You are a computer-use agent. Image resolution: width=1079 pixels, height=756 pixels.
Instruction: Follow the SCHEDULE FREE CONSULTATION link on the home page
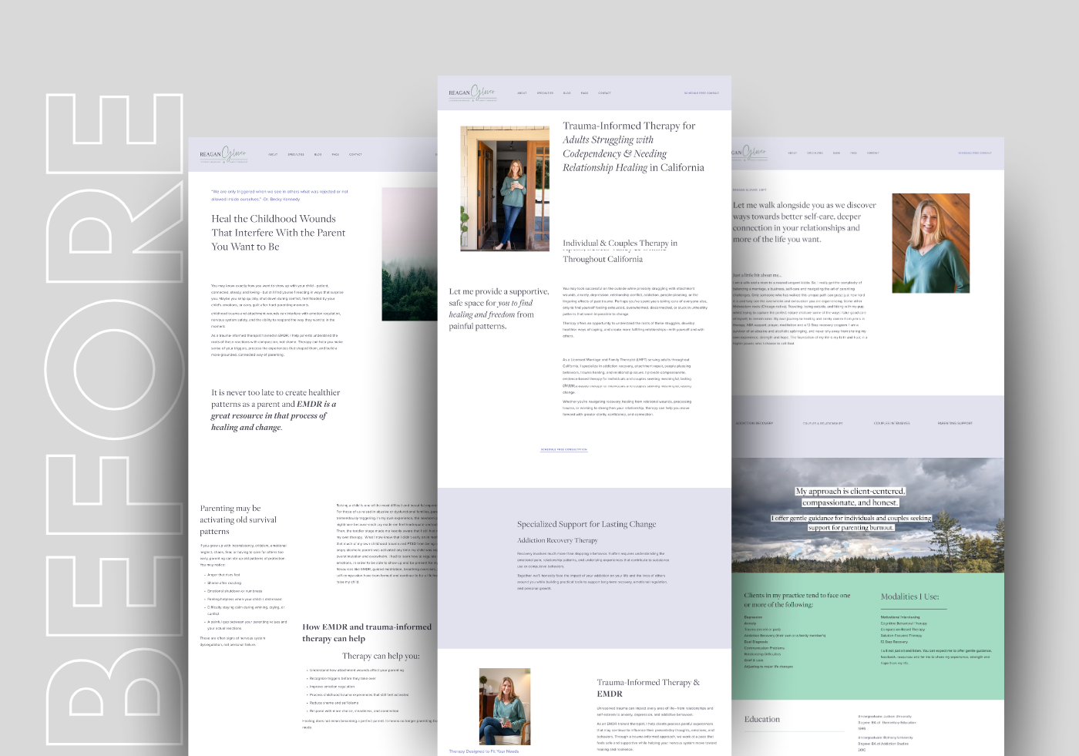point(563,449)
